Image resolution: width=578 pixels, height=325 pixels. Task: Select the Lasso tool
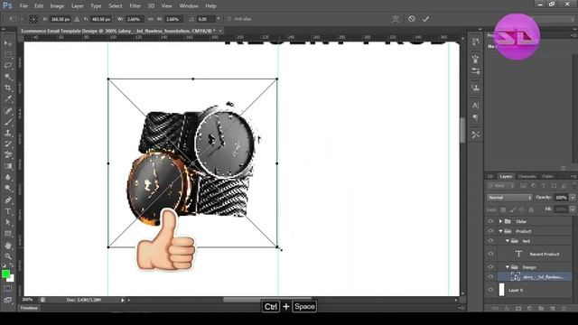point(8,66)
